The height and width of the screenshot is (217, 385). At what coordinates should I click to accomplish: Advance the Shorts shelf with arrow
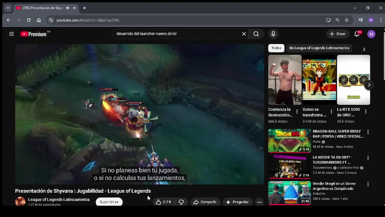pyautogui.click(x=369, y=85)
